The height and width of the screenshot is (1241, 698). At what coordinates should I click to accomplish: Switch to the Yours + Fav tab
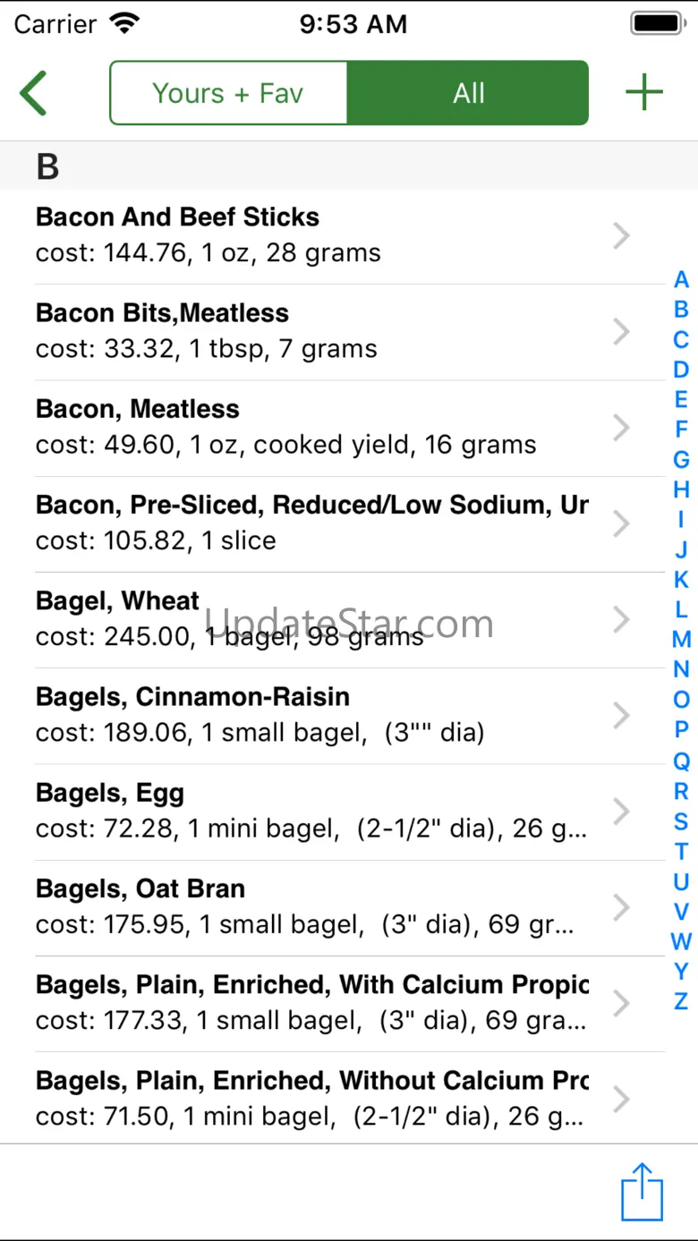pyautogui.click(x=228, y=93)
